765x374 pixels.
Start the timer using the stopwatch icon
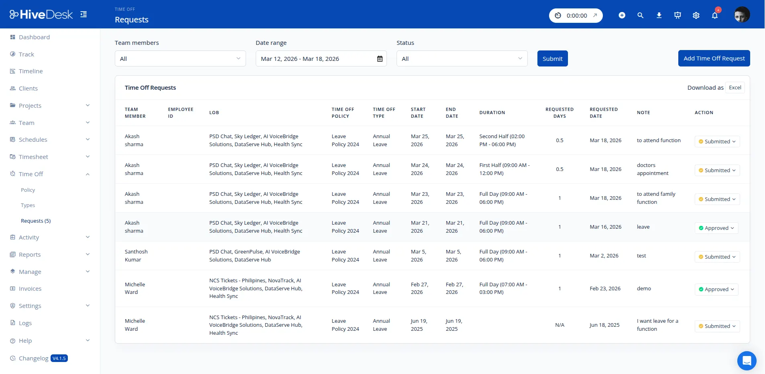pyautogui.click(x=558, y=15)
